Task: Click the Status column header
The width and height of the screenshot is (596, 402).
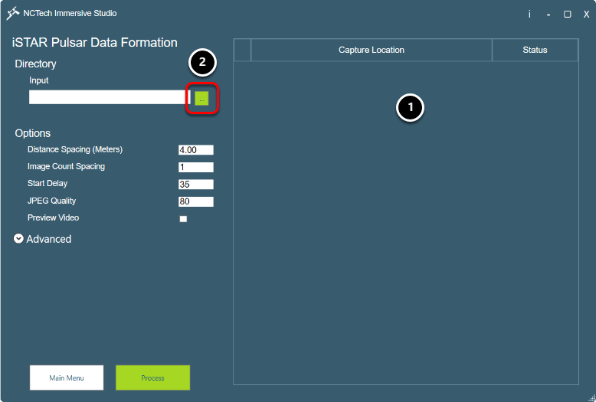Action: click(x=535, y=50)
